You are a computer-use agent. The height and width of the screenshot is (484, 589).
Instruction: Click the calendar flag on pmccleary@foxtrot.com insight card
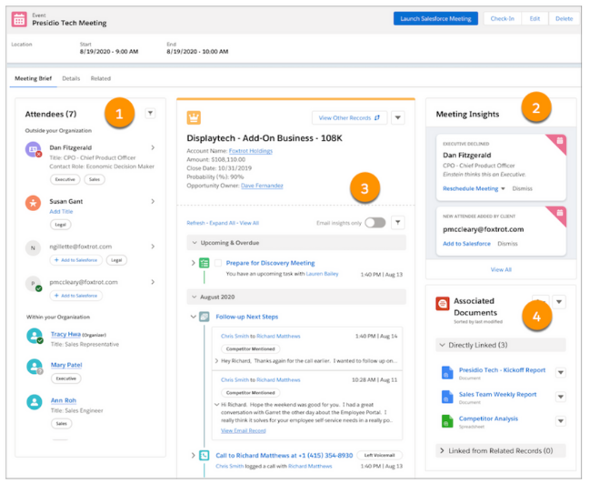pos(559,213)
